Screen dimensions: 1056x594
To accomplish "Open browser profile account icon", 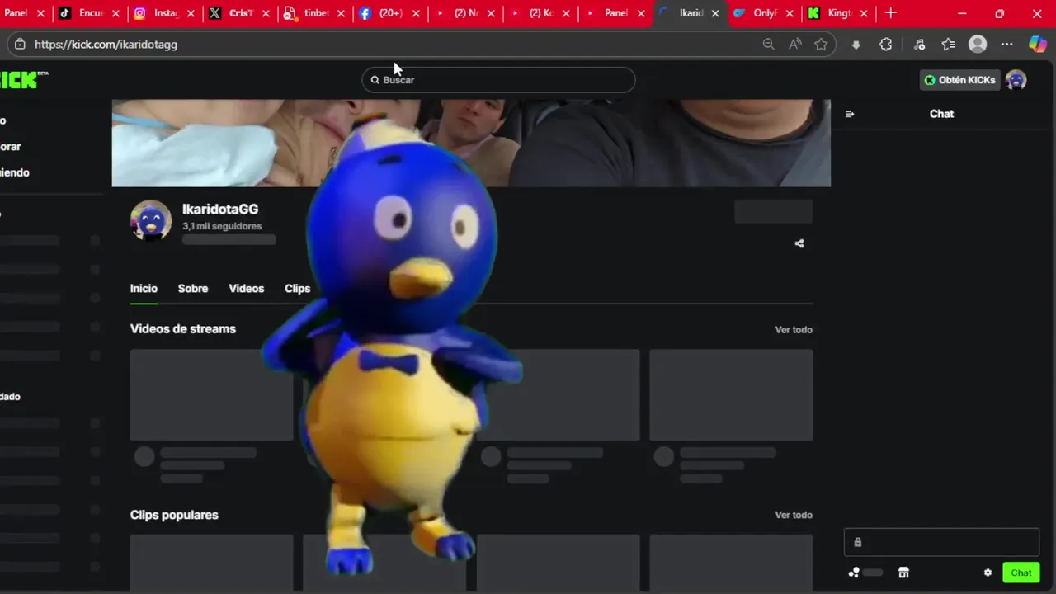I will 978,45.
